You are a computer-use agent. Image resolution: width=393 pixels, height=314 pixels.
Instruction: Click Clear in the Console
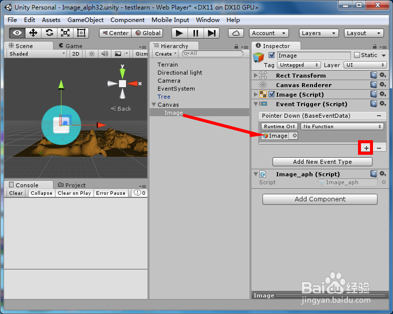[x=16, y=193]
